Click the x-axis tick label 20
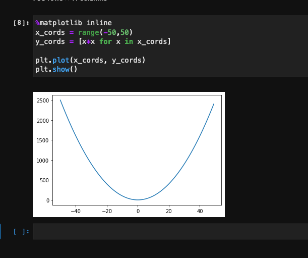 [x=169, y=211]
